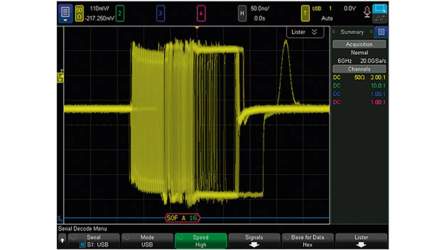Turn on channel 2
445x250 pixels.
[120, 14]
